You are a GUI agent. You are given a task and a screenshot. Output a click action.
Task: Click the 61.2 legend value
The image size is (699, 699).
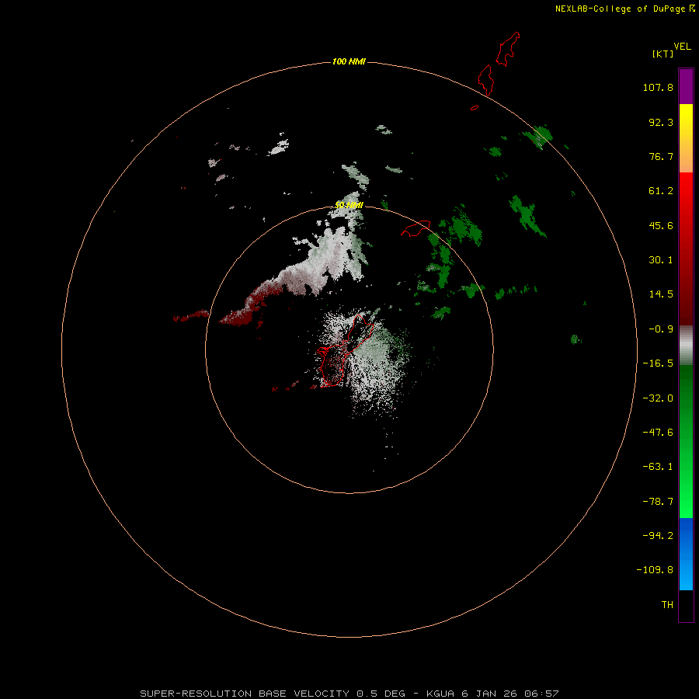661,191
